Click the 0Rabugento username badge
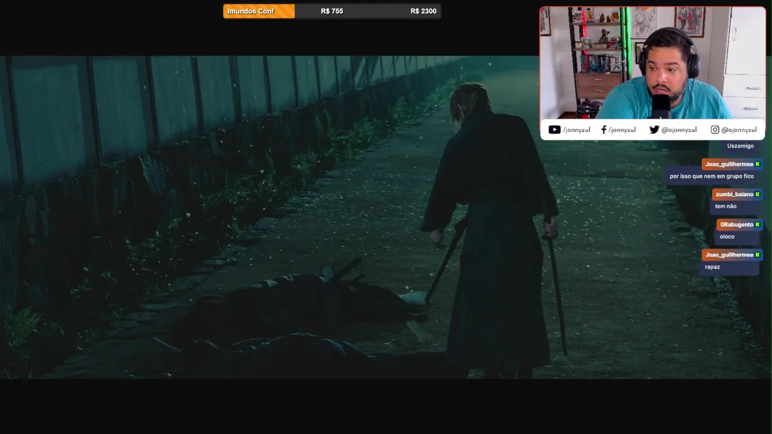Image resolution: width=772 pixels, height=434 pixels. click(739, 224)
